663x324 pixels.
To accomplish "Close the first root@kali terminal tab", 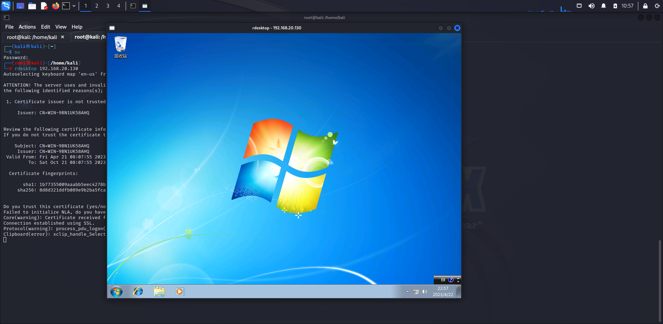I will pyautogui.click(x=63, y=37).
